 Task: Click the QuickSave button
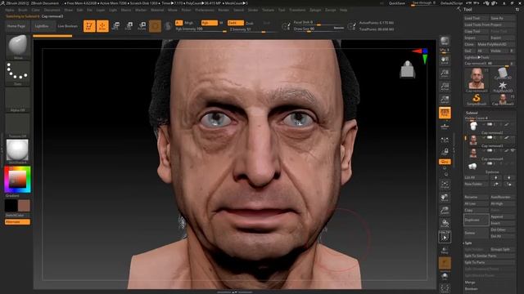[396, 3]
